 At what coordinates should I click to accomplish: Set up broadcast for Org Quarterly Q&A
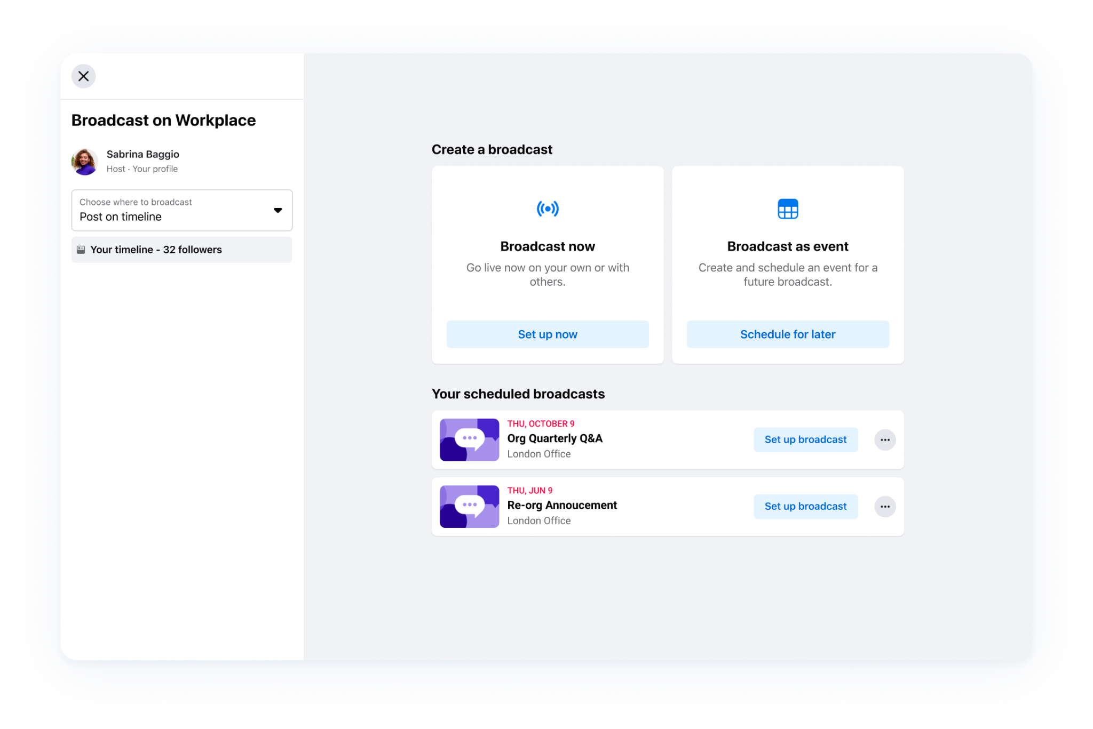pyautogui.click(x=806, y=439)
